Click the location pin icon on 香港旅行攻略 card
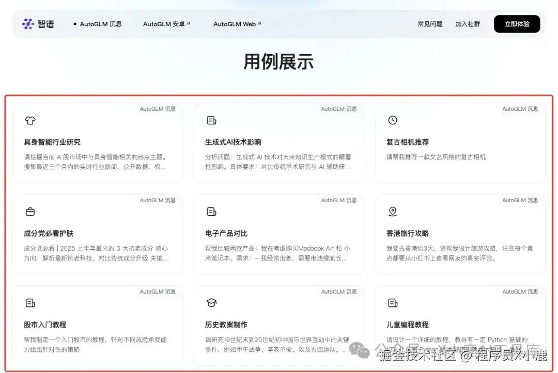This screenshot has height=373, width=558. tap(392, 211)
